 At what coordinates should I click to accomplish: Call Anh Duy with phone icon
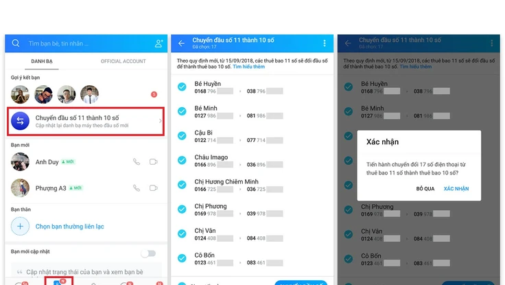click(x=137, y=161)
